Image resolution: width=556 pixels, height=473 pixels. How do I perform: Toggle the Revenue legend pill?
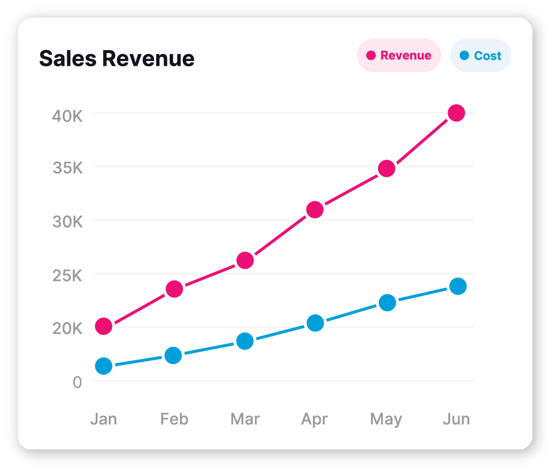pos(399,56)
